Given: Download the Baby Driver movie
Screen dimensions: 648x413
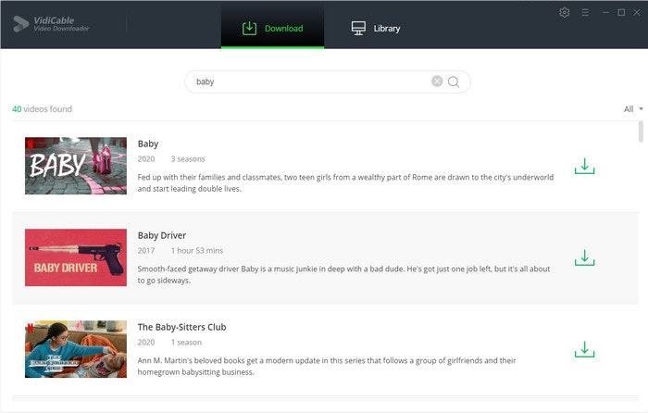Looking at the screenshot, I should coord(584,257).
